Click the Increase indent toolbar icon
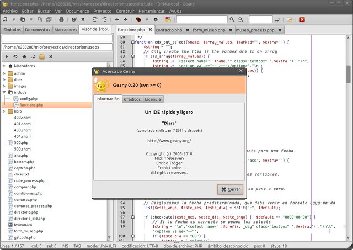Viewport: 353px width, 250px height. tap(95, 20)
